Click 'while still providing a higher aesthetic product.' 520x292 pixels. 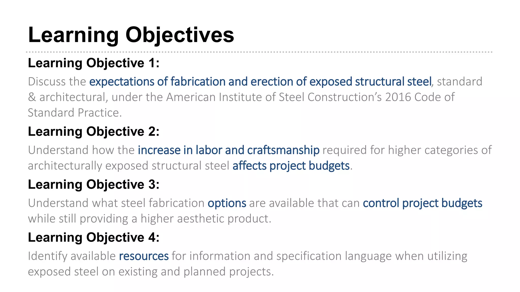[150, 219]
